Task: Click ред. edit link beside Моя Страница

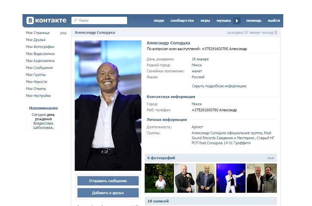Action: [x=64, y=33]
